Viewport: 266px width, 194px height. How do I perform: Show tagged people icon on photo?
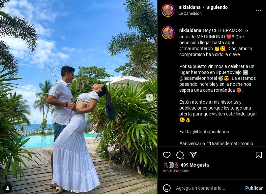pyautogui.click(x=8, y=188)
